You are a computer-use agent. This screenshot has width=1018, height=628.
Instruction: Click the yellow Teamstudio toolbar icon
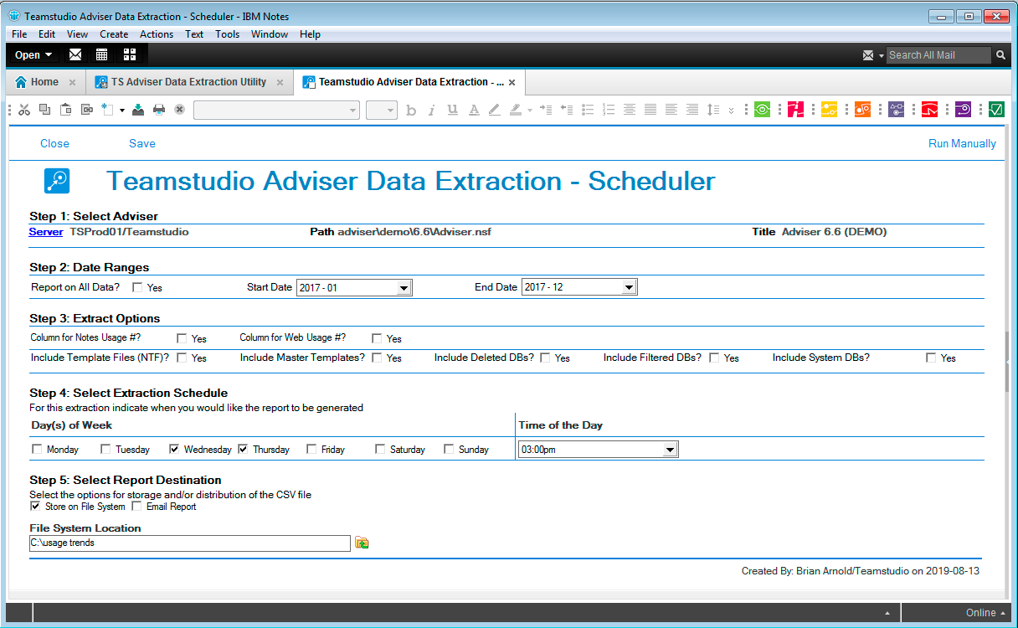[829, 110]
